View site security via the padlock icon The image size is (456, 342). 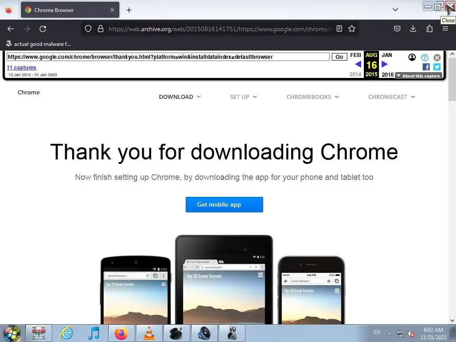point(101,28)
